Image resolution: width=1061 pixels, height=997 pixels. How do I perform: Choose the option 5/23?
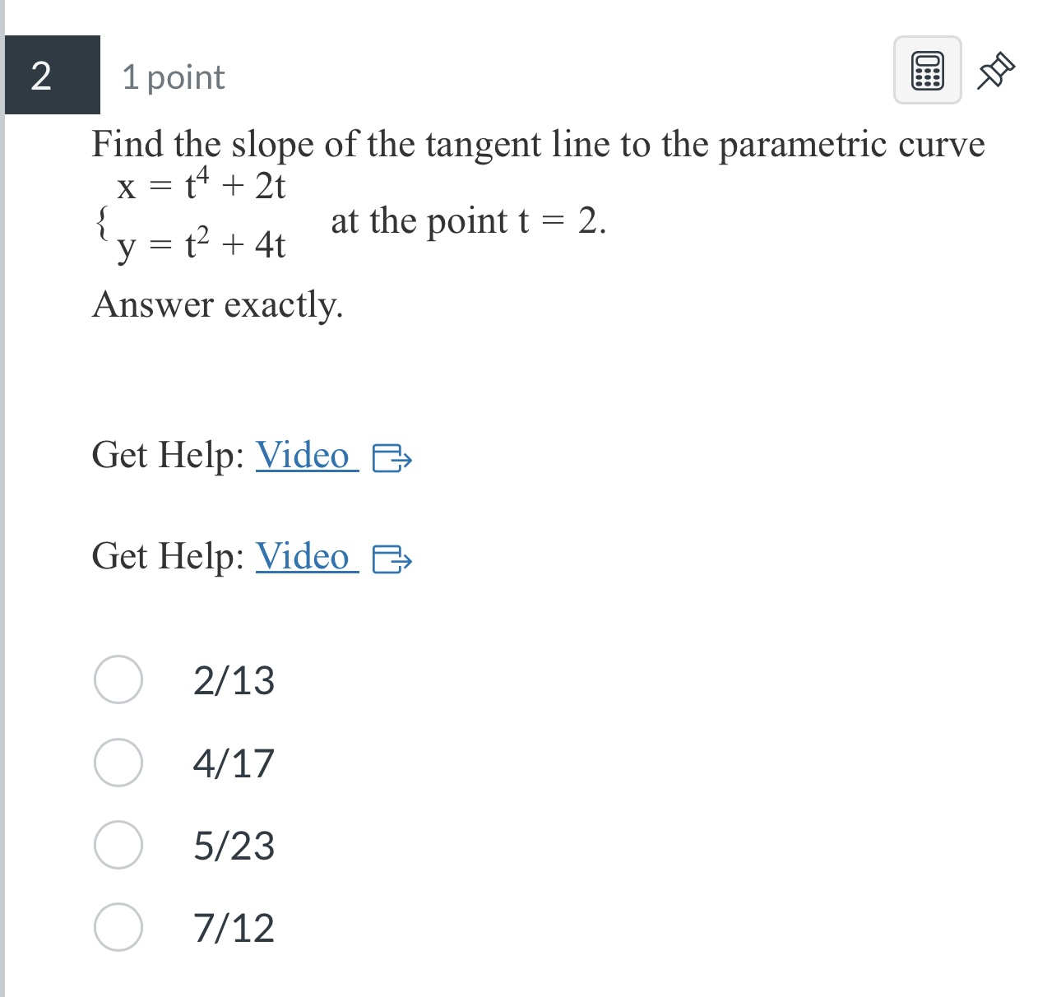(x=233, y=846)
